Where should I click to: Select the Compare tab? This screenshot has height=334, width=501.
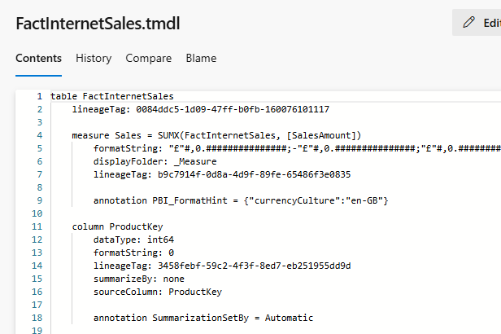point(148,58)
